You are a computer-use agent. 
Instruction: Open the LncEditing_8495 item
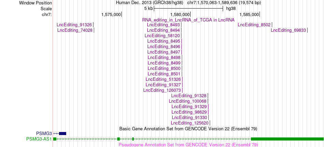click(164, 41)
